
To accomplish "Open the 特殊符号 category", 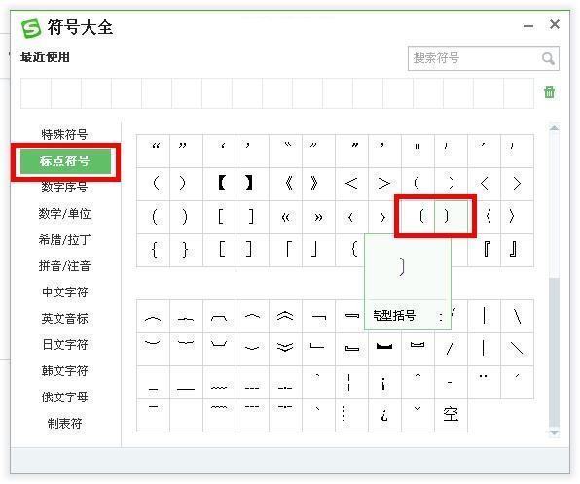I will (64, 134).
